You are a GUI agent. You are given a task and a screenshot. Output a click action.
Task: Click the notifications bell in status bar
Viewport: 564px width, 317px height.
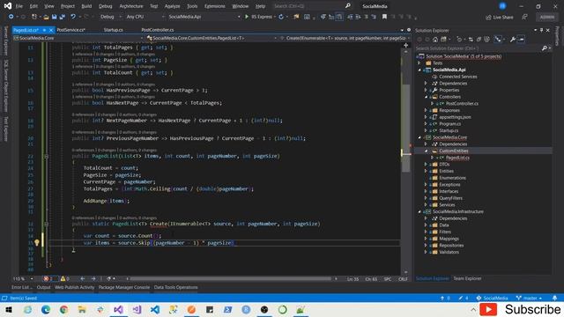coord(554,298)
